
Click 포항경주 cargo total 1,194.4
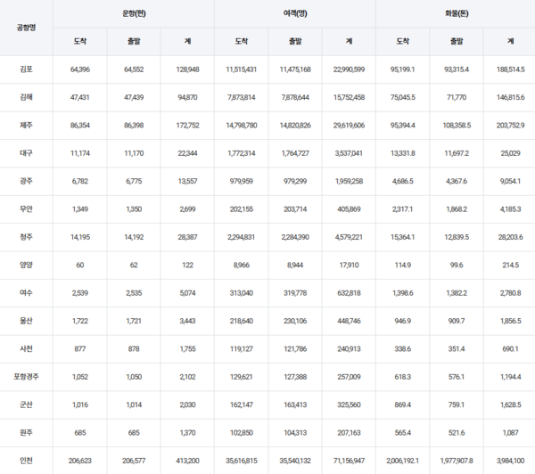(x=510, y=377)
